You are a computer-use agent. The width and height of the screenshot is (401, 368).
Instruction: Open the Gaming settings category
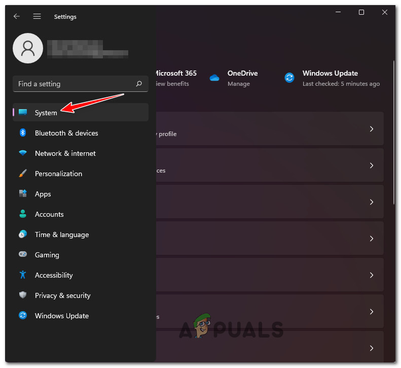click(x=80, y=255)
